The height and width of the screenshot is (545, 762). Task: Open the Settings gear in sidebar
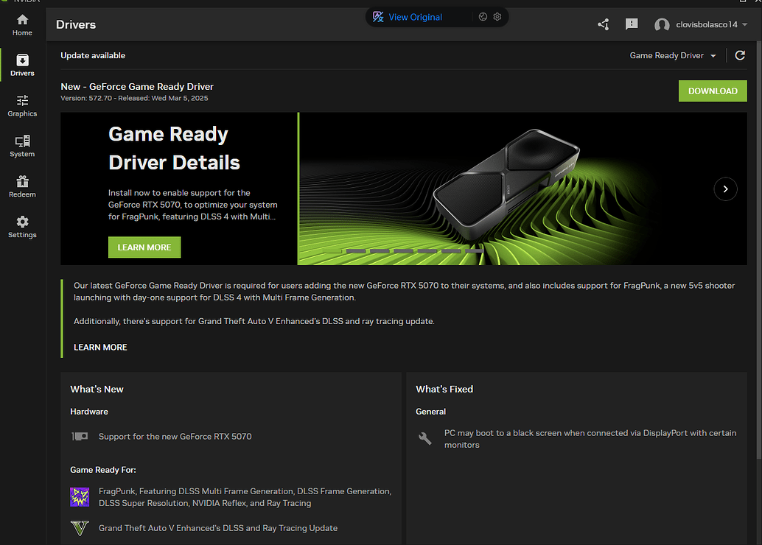tap(22, 227)
